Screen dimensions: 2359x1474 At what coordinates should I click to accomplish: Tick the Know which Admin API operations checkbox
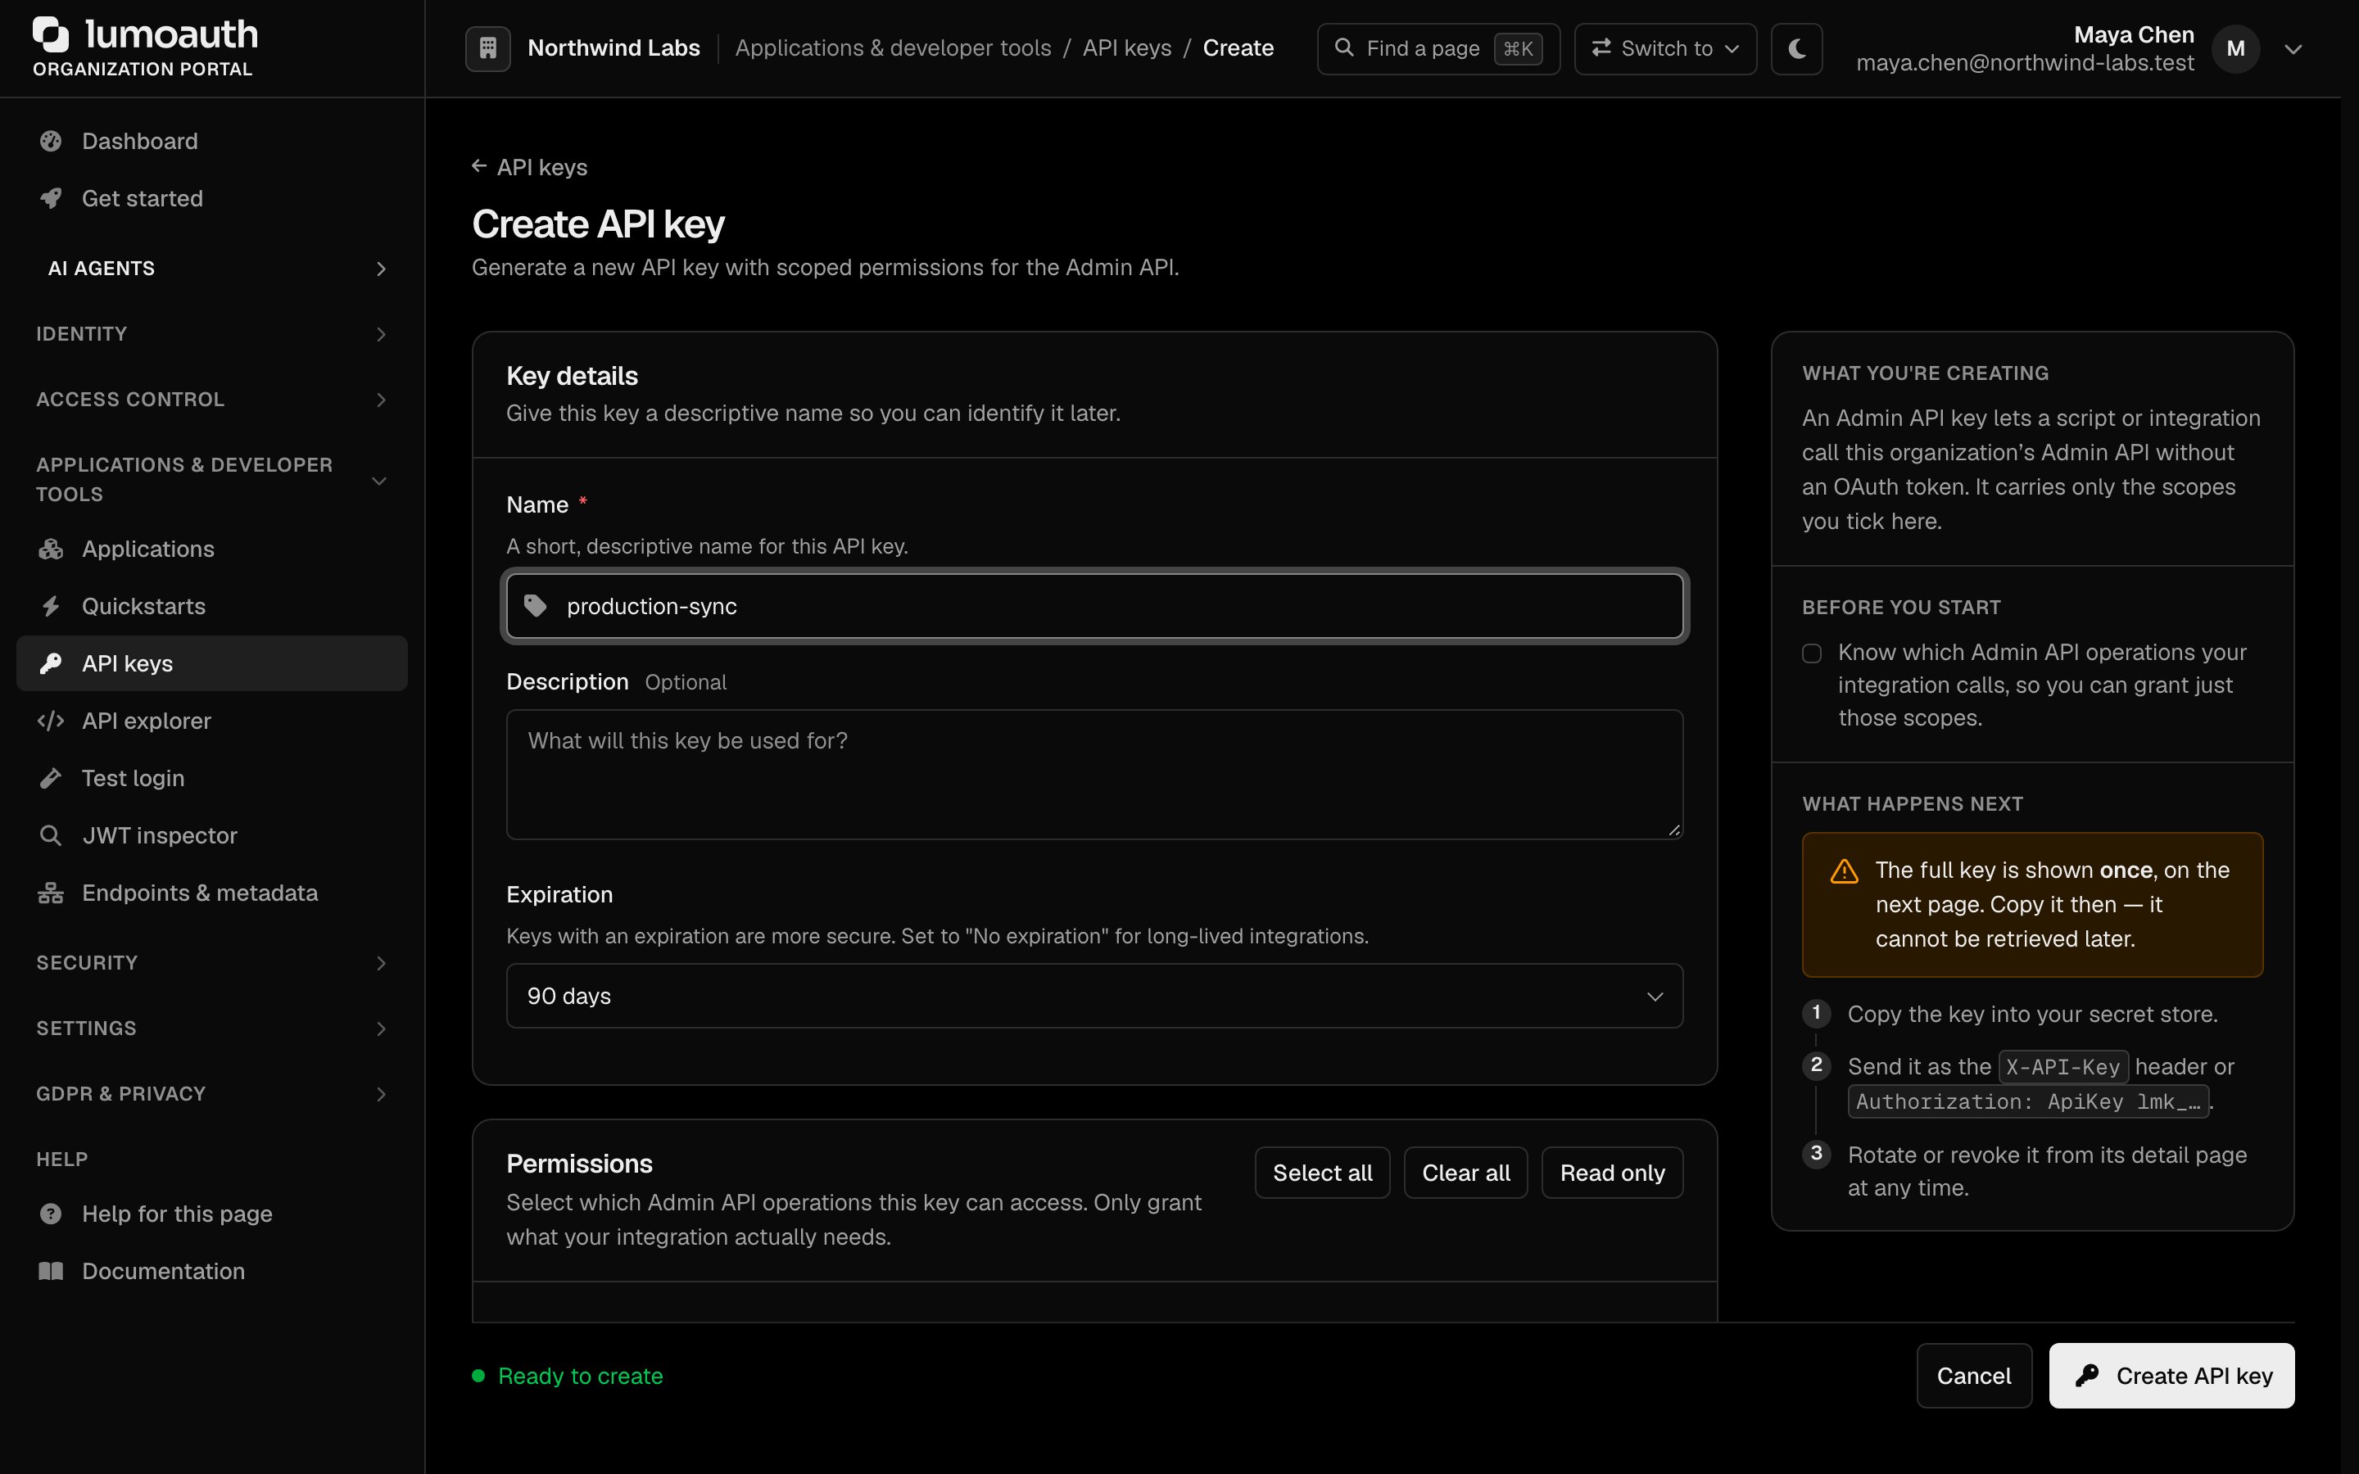tap(1811, 653)
